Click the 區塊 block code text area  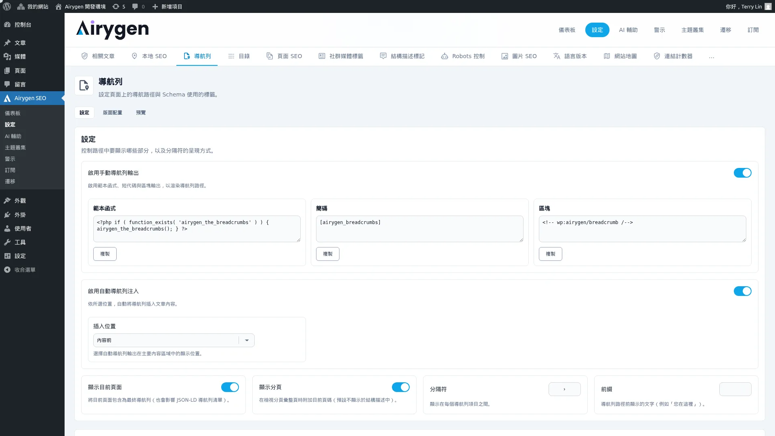pos(642,229)
